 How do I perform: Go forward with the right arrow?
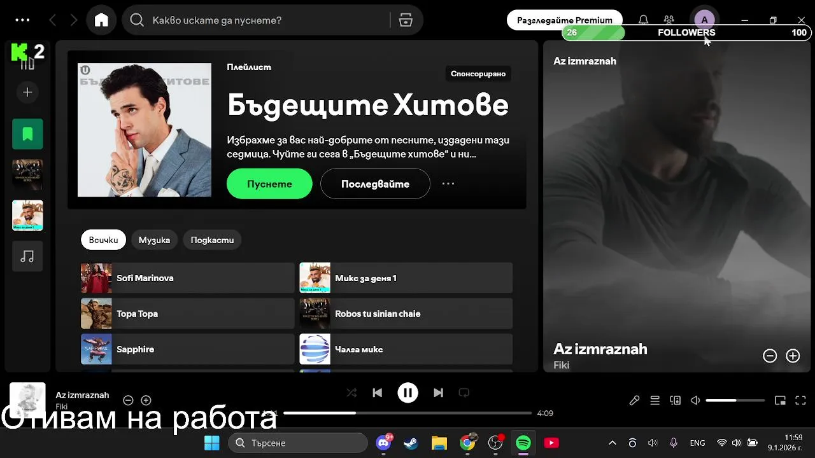74,20
